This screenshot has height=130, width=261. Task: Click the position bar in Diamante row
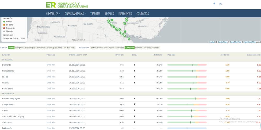tap(187, 65)
